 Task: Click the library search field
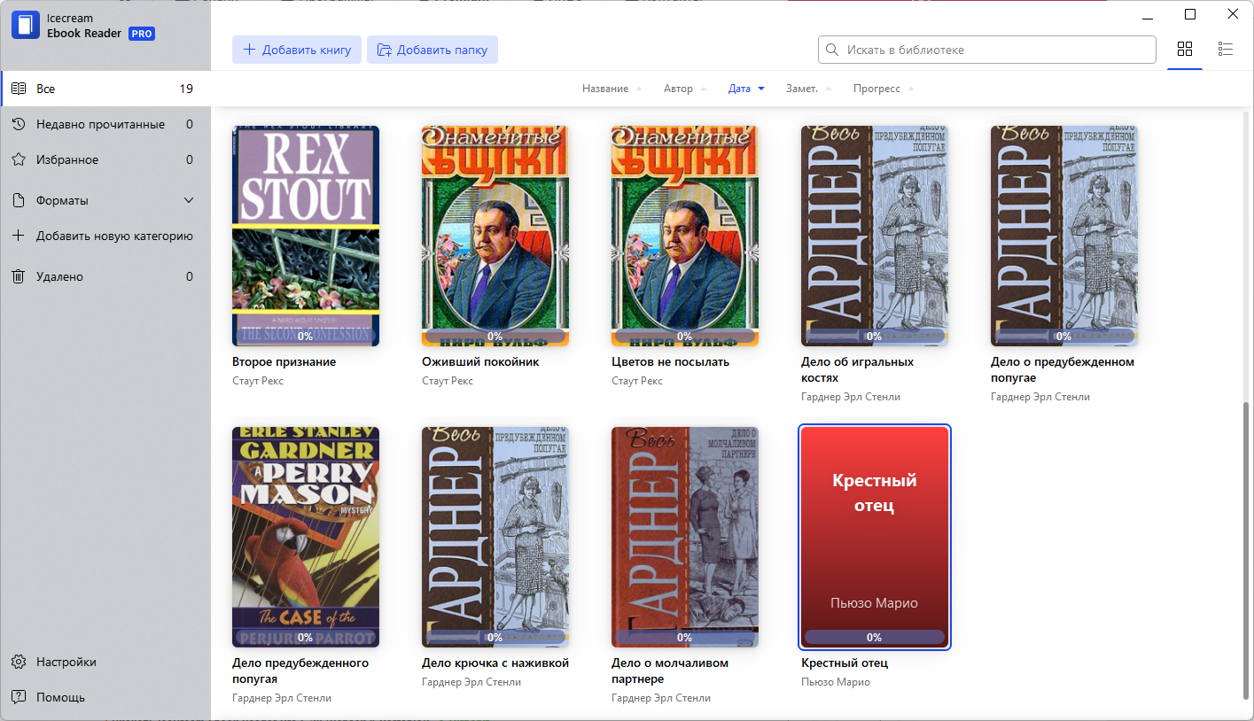point(986,50)
